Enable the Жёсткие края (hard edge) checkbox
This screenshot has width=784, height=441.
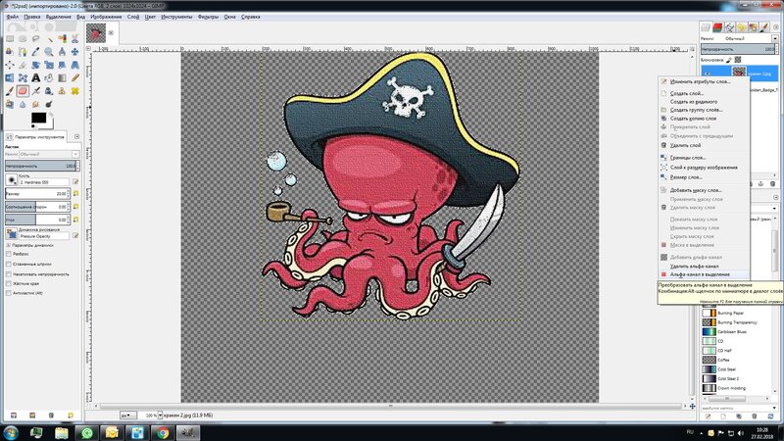[x=9, y=283]
